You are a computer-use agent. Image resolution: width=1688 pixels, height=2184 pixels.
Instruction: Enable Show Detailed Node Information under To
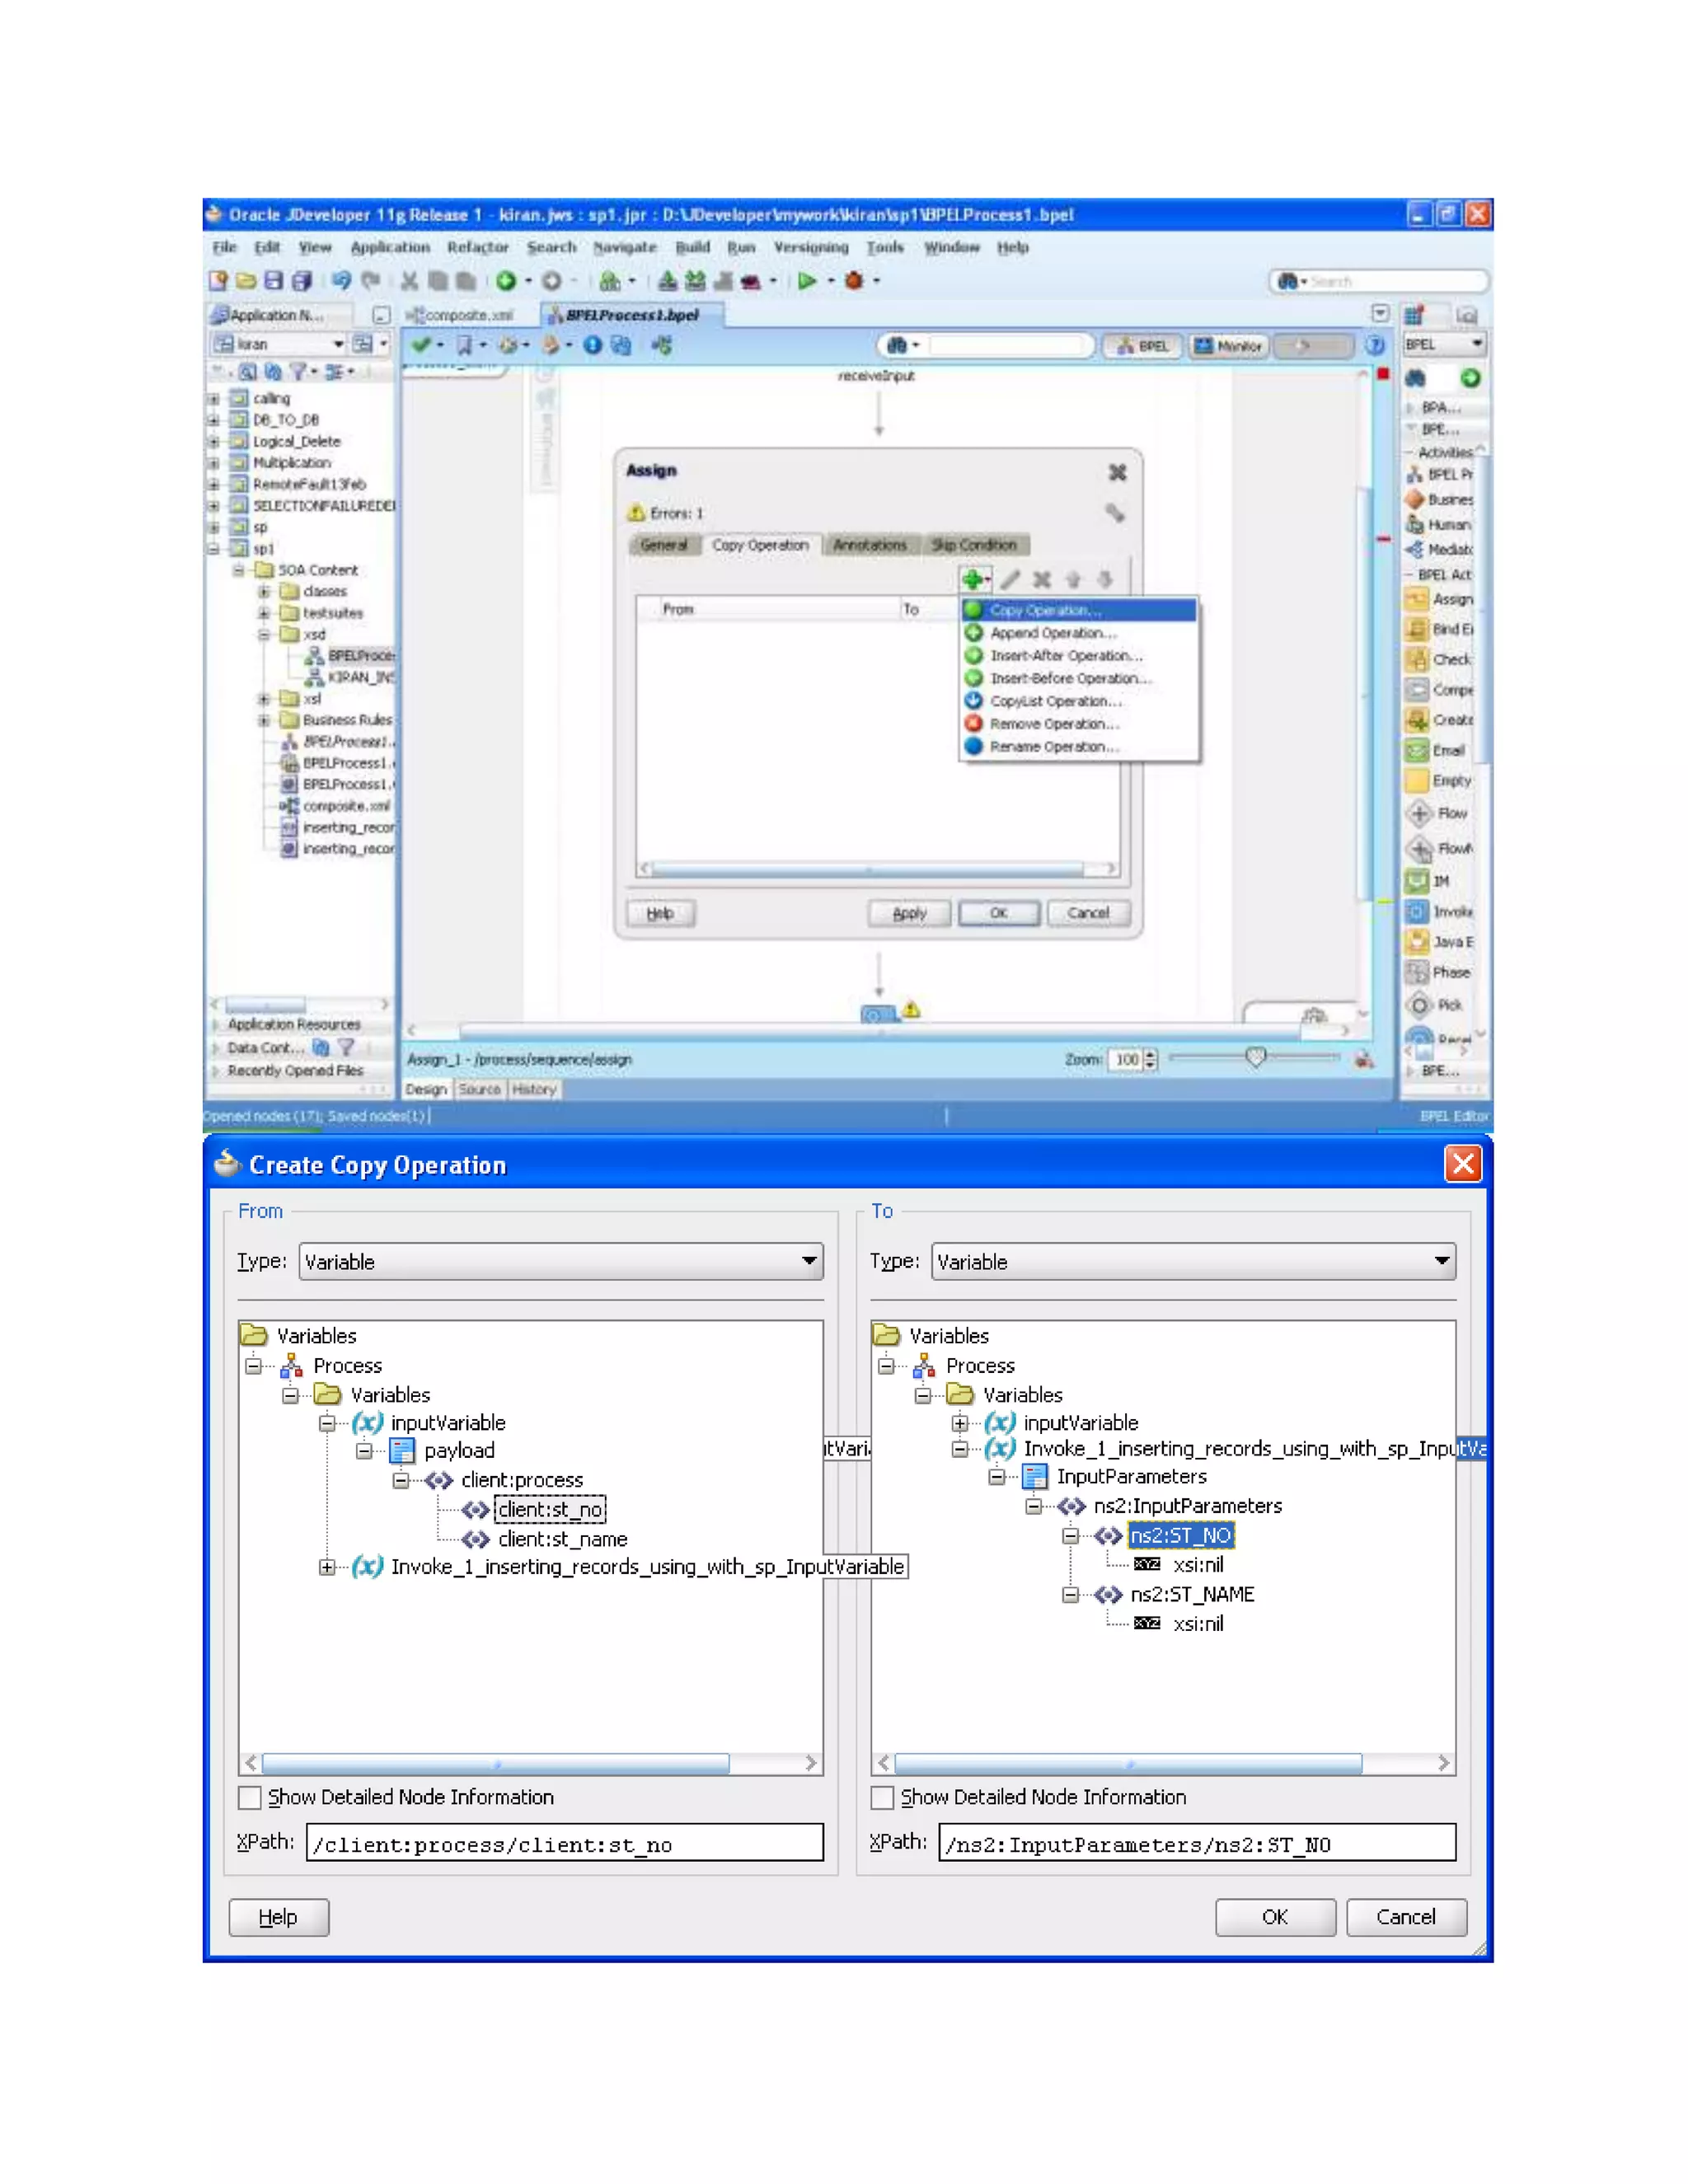[882, 1797]
